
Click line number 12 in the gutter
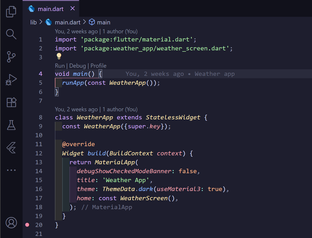39,153
